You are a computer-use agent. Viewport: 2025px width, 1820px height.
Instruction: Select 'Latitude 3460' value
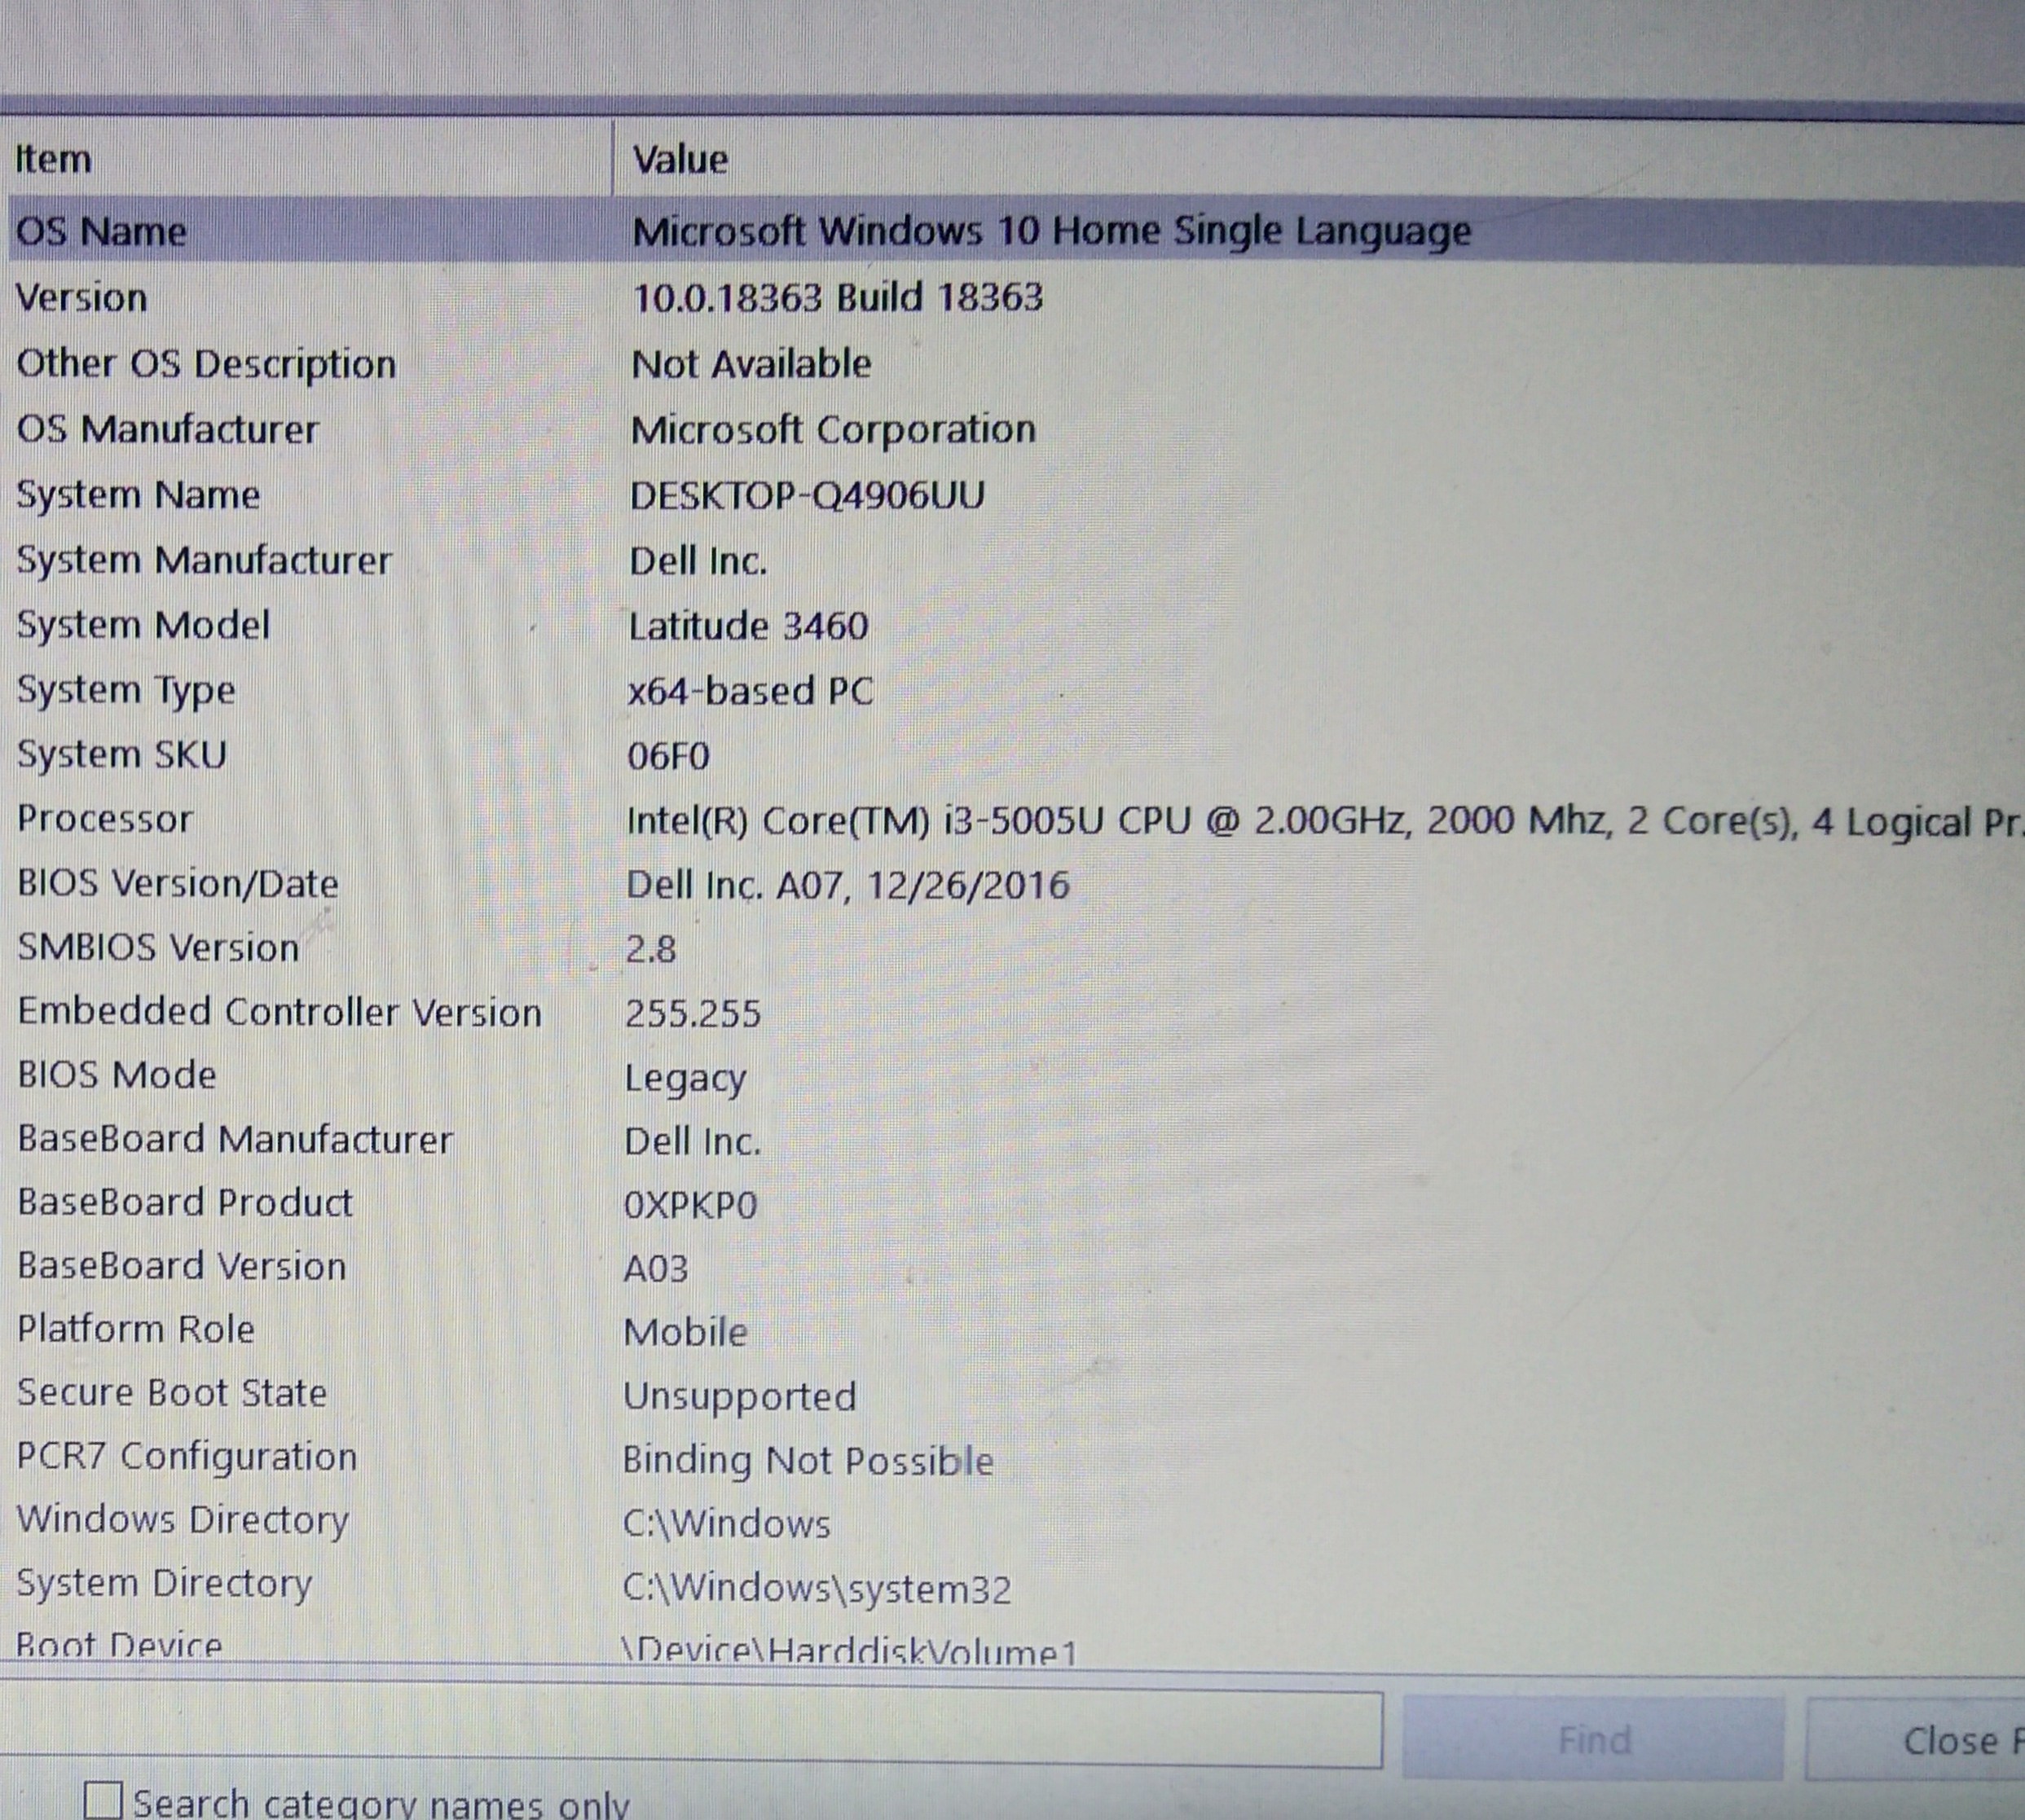(748, 626)
